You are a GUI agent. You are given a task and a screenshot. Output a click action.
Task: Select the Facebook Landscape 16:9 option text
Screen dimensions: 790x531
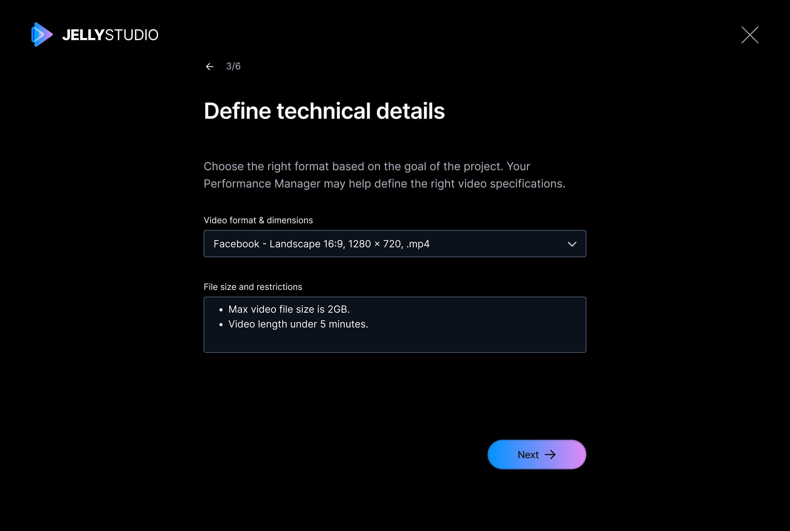point(322,244)
